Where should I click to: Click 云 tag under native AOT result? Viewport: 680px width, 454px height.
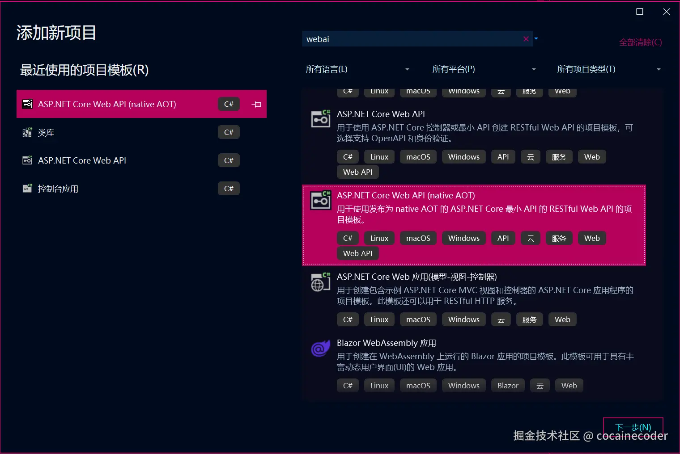coord(531,238)
